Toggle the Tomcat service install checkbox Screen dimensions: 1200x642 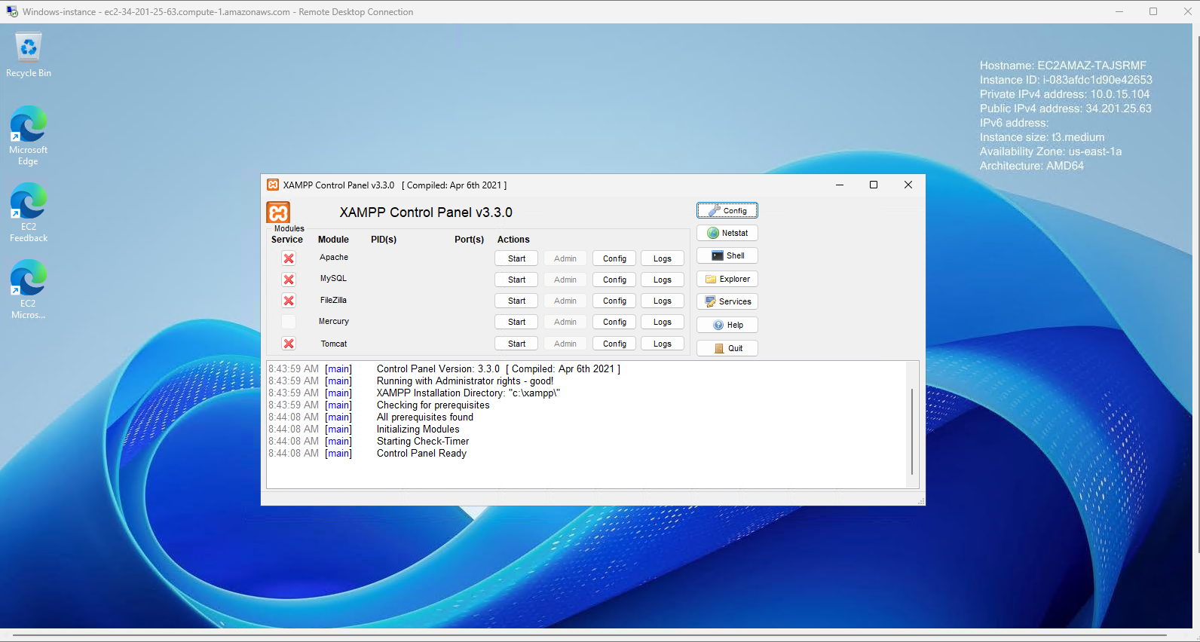pyautogui.click(x=289, y=344)
